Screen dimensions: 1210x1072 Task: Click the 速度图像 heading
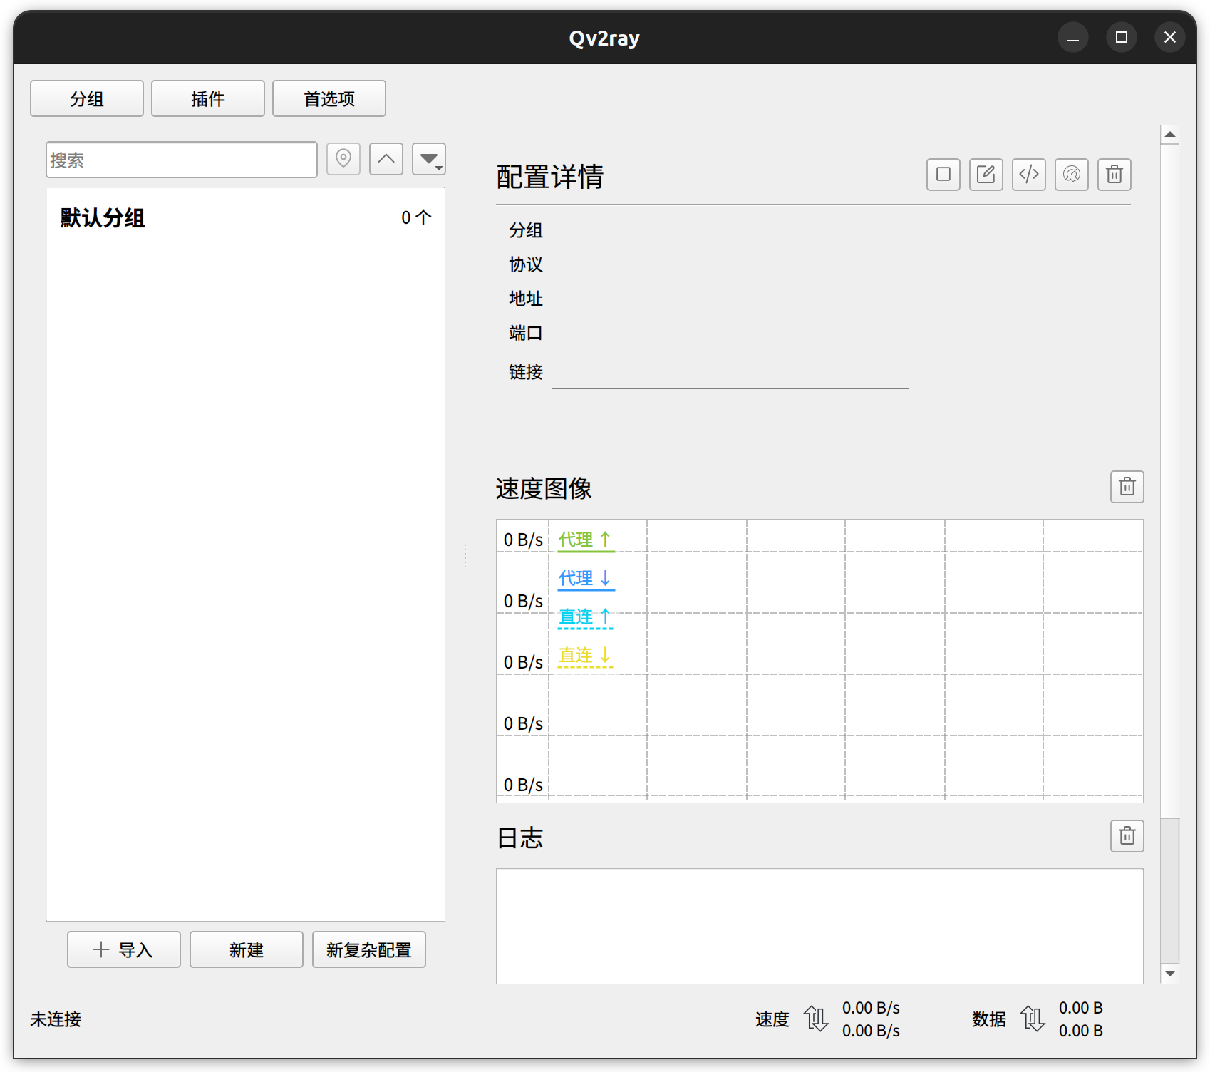544,489
